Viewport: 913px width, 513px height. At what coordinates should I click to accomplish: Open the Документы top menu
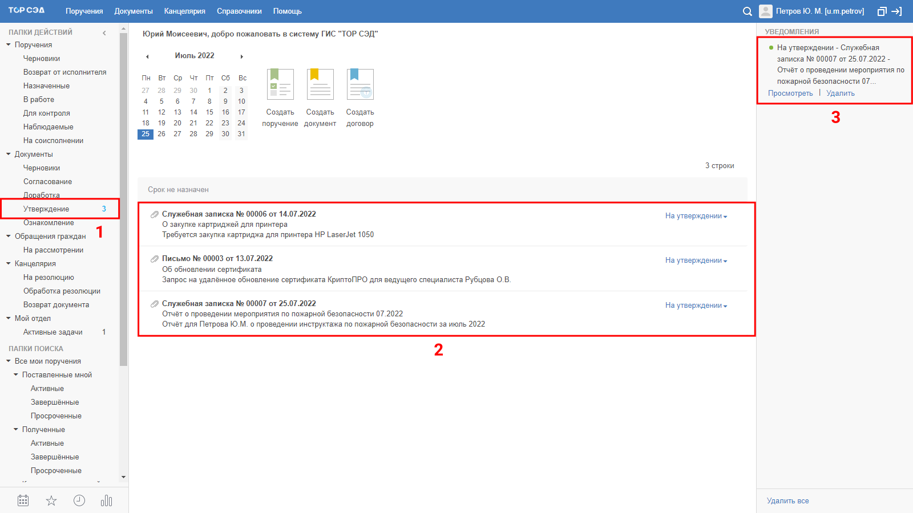134,11
